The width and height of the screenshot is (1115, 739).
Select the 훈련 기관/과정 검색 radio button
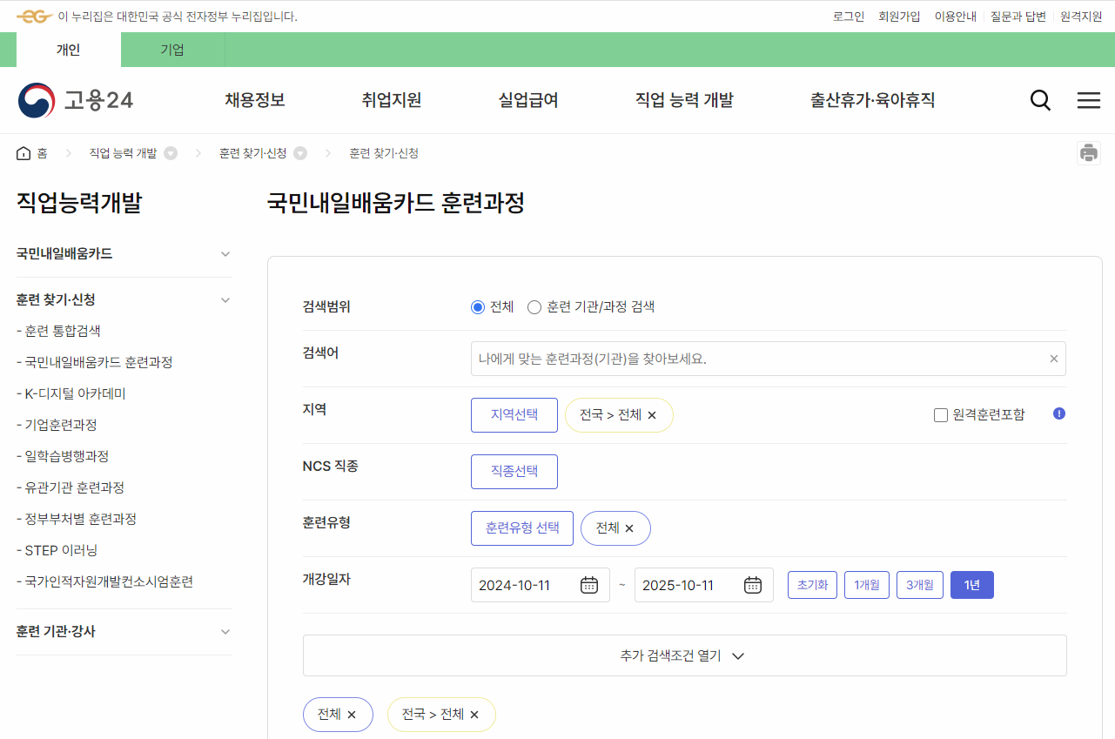(533, 306)
